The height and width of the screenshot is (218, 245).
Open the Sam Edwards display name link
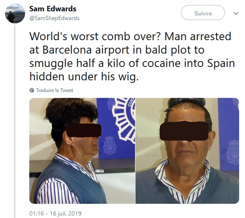tap(53, 9)
